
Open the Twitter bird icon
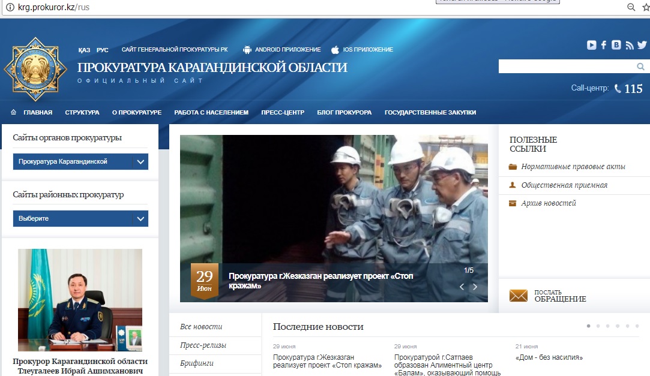point(642,45)
